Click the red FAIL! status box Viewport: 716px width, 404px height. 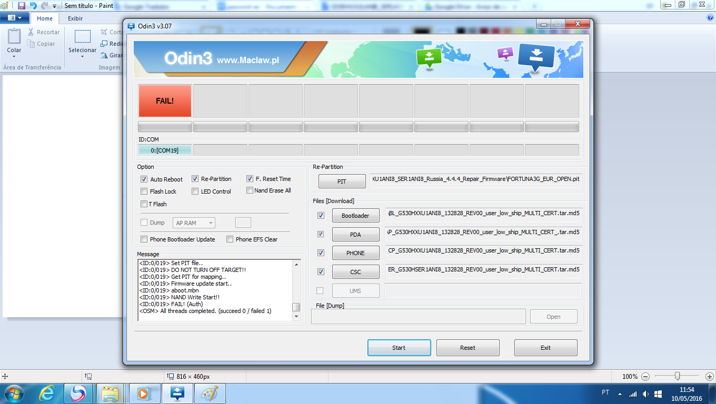(x=165, y=100)
